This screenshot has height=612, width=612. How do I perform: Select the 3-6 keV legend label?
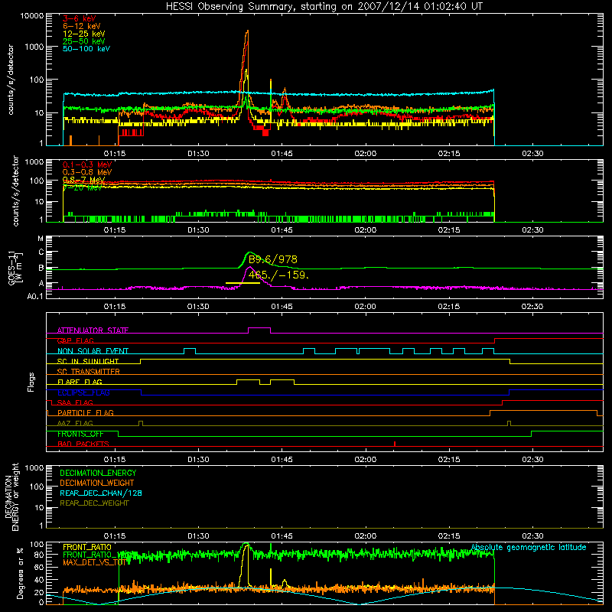tap(79, 18)
